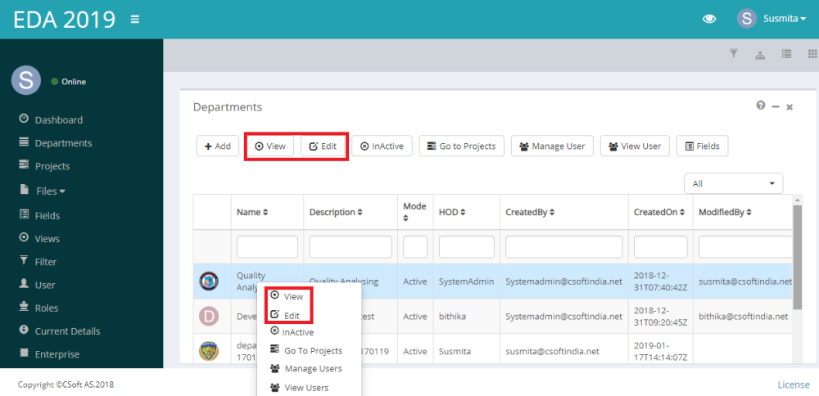Viewport: 819px width, 396px height.
Task: Click the SystemAdmin HOD cell
Action: pos(467,281)
